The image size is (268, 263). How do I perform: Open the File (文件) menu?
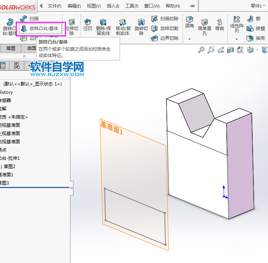(x=54, y=6)
